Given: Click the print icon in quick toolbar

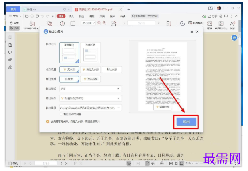Looking at the screenshot, I should point(37,16).
